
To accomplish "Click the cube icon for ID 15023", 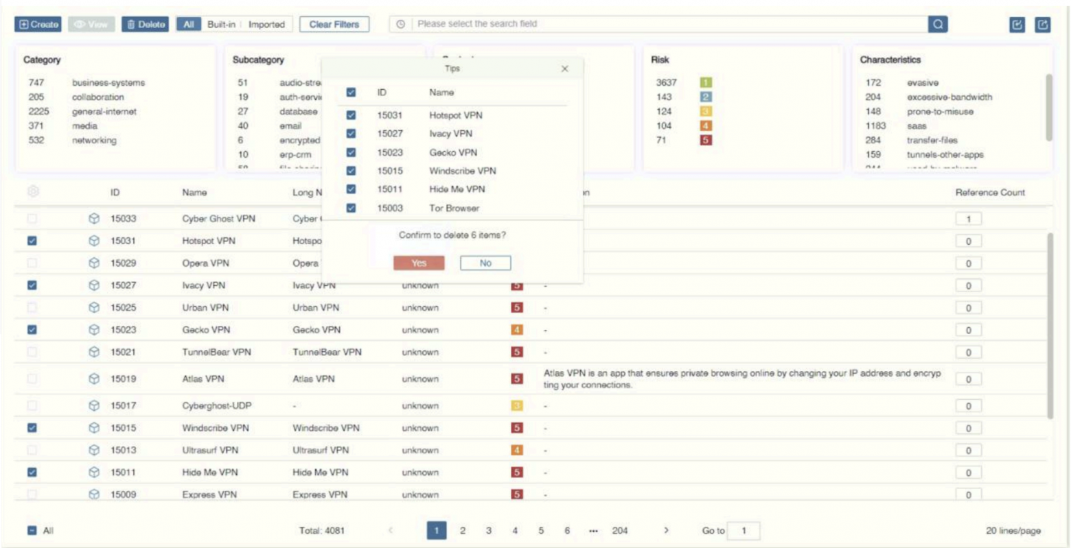I will [94, 330].
